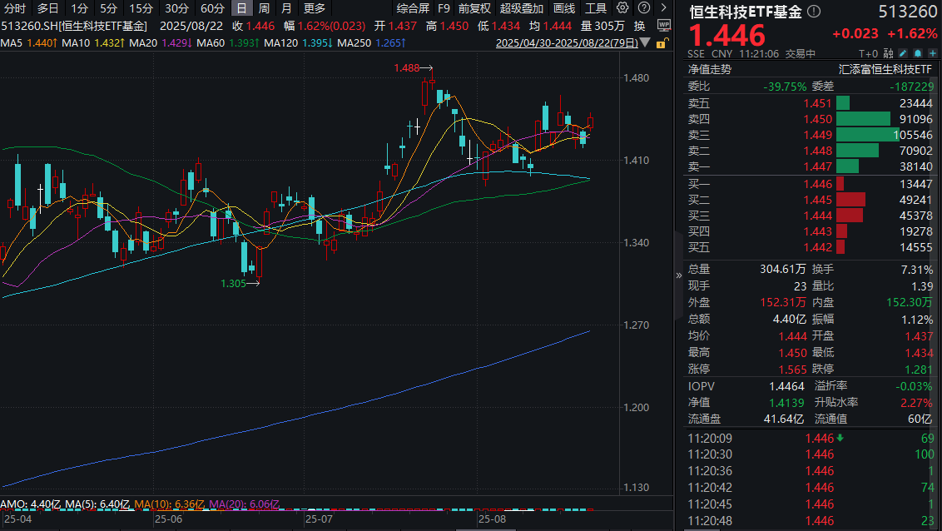The height and width of the screenshot is (531, 942).
Task: Select the 周 weekly period tab
Action: pyautogui.click(x=264, y=8)
